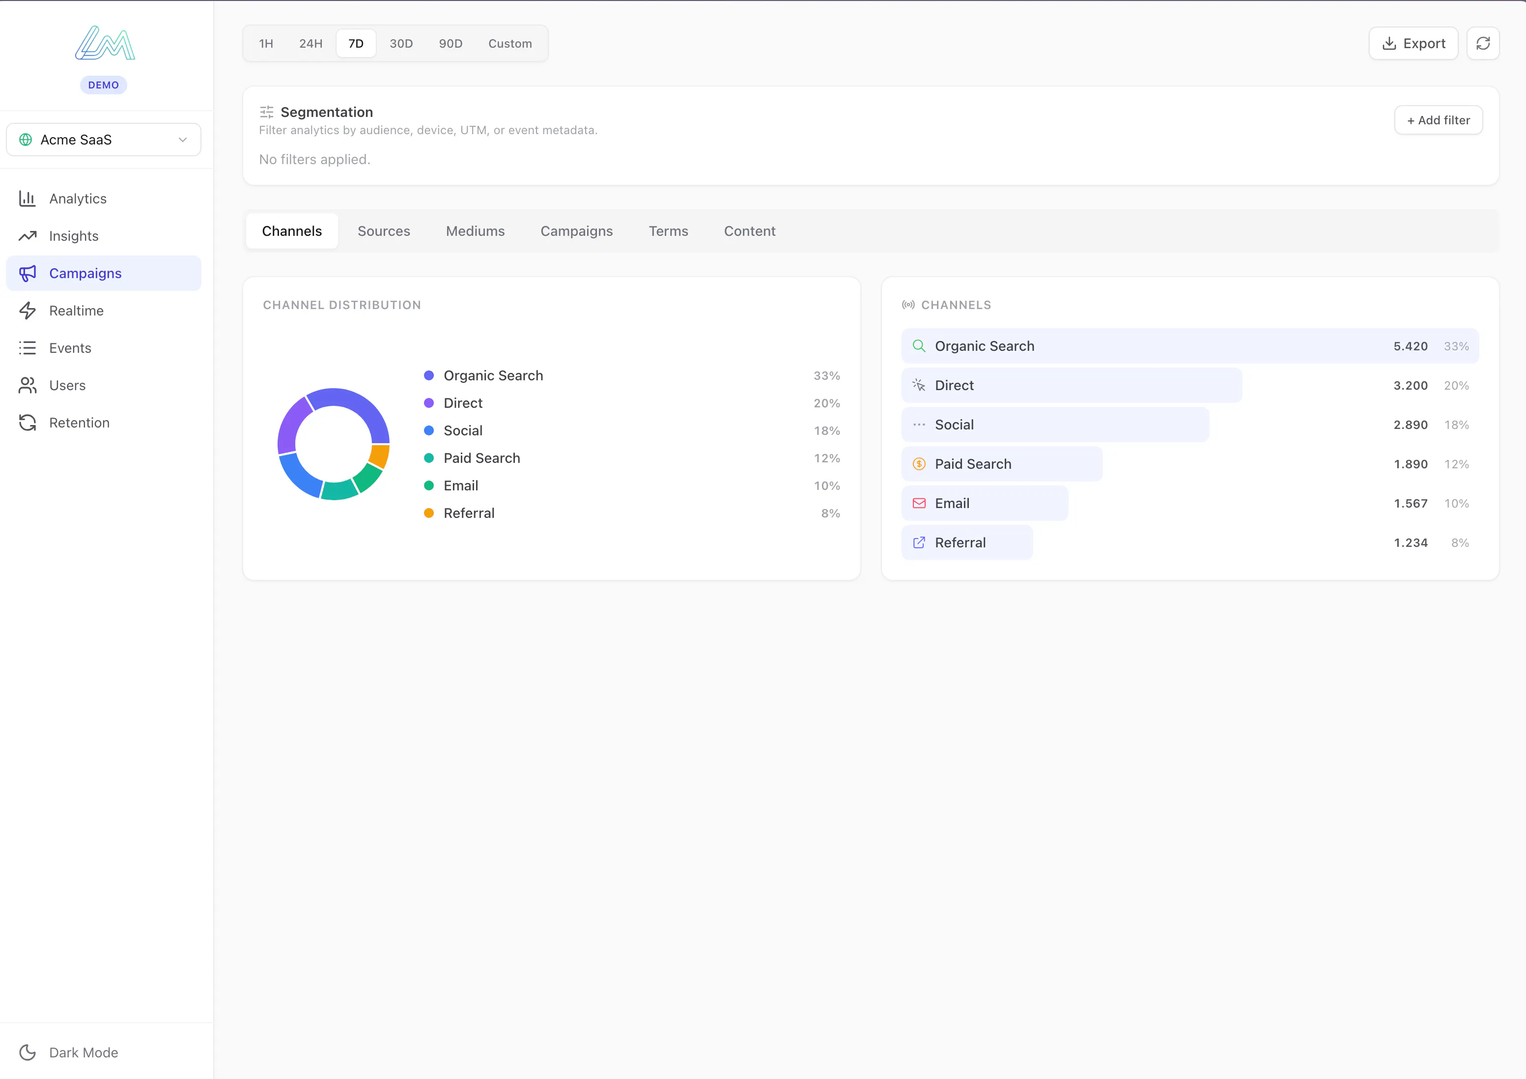Click the Referral external link icon
Screen dimensions: 1526x1079
(x=919, y=542)
